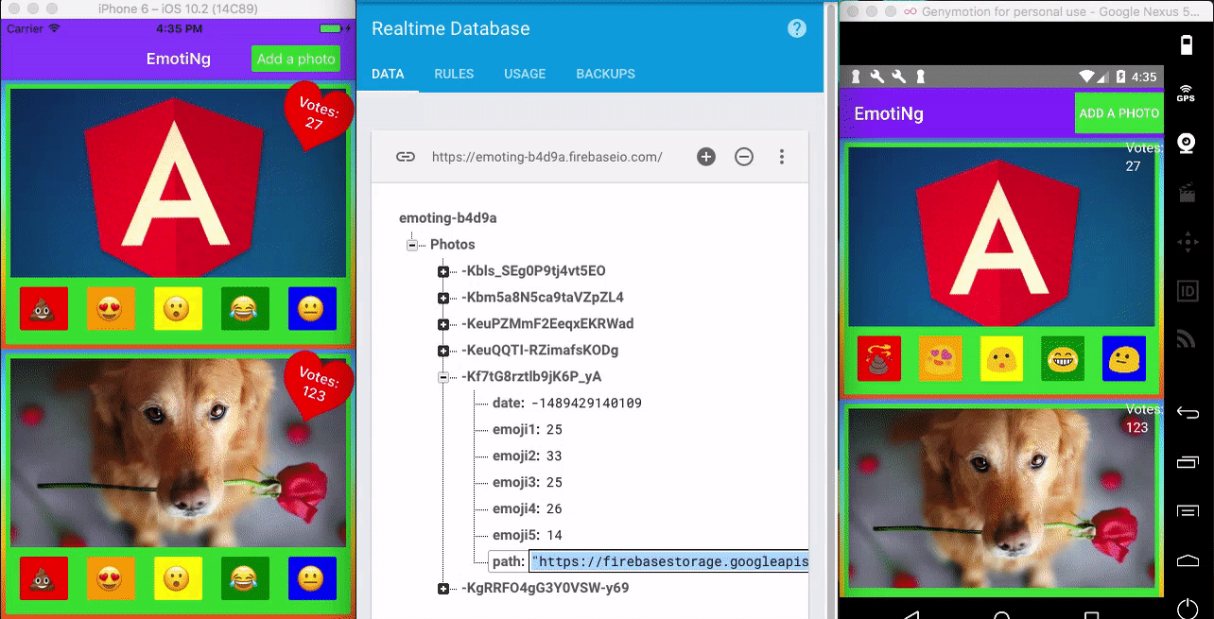Open Genymotion network signal widget
The height and width of the screenshot is (619, 1214).
tap(1186, 338)
